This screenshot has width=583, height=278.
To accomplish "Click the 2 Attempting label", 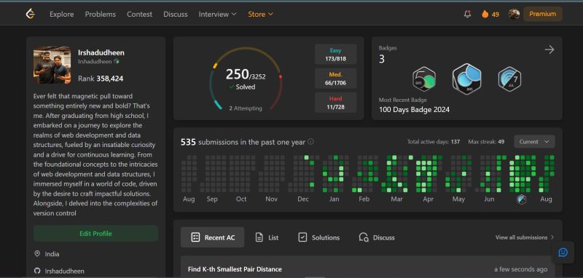I will [246, 108].
